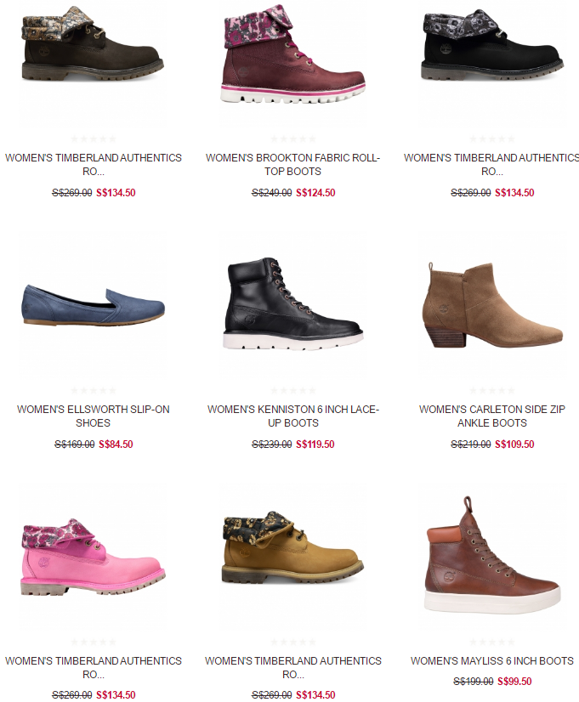Click the pink Timberland Authentics roll-top boot image
Viewport: 579px width, 702px height.
pyautogui.click(x=94, y=558)
